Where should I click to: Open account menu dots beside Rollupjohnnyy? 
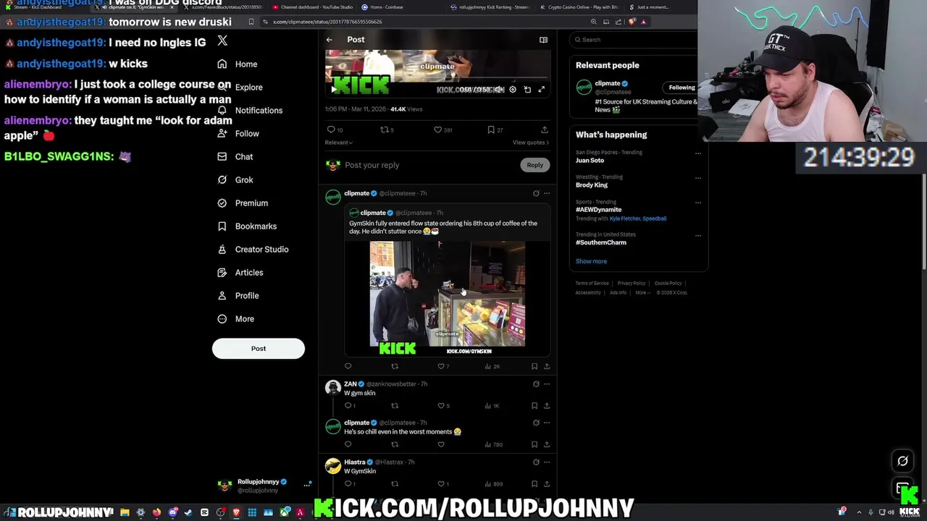[308, 485]
